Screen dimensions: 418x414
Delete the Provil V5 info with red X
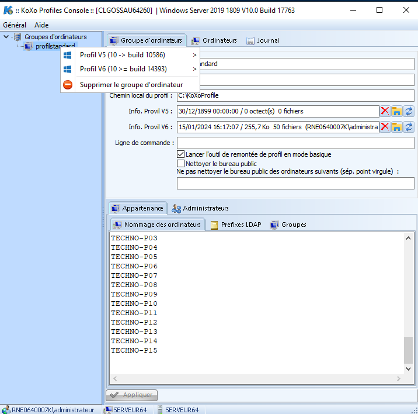[x=385, y=111]
